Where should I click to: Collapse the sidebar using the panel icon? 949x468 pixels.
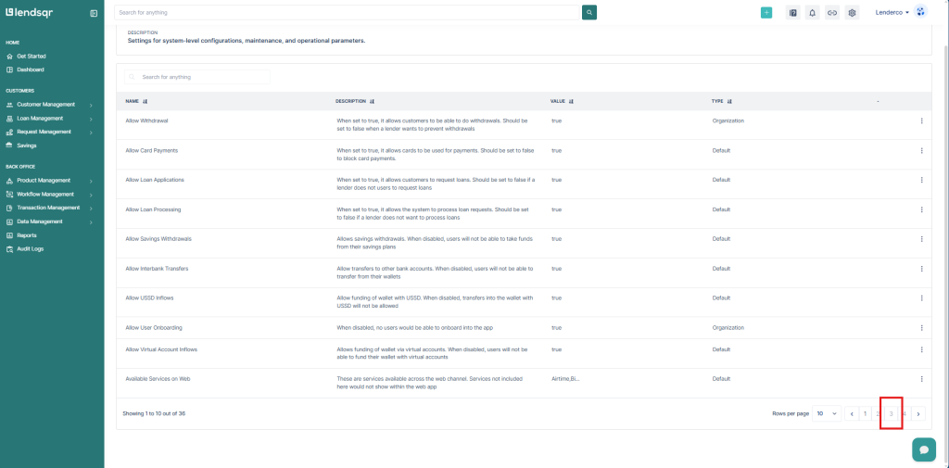point(94,13)
